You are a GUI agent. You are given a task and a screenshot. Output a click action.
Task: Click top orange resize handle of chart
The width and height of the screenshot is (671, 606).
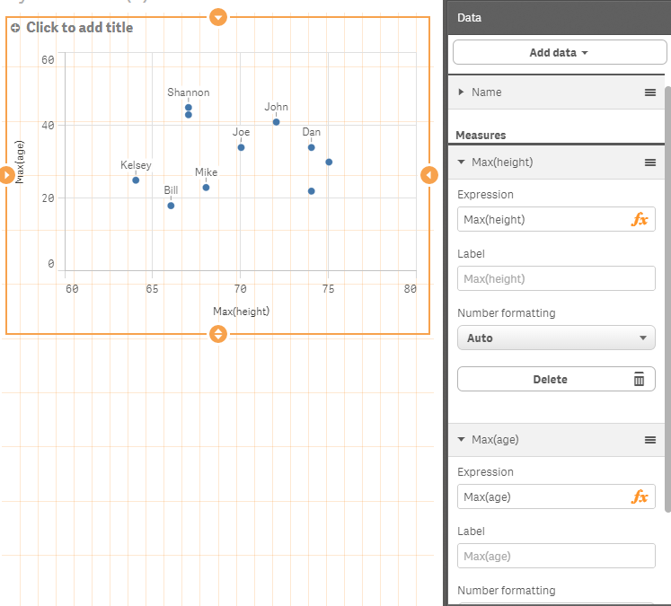[217, 16]
